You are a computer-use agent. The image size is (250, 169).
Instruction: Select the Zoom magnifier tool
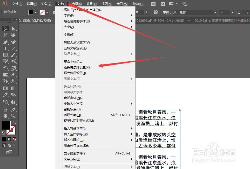point(13,116)
